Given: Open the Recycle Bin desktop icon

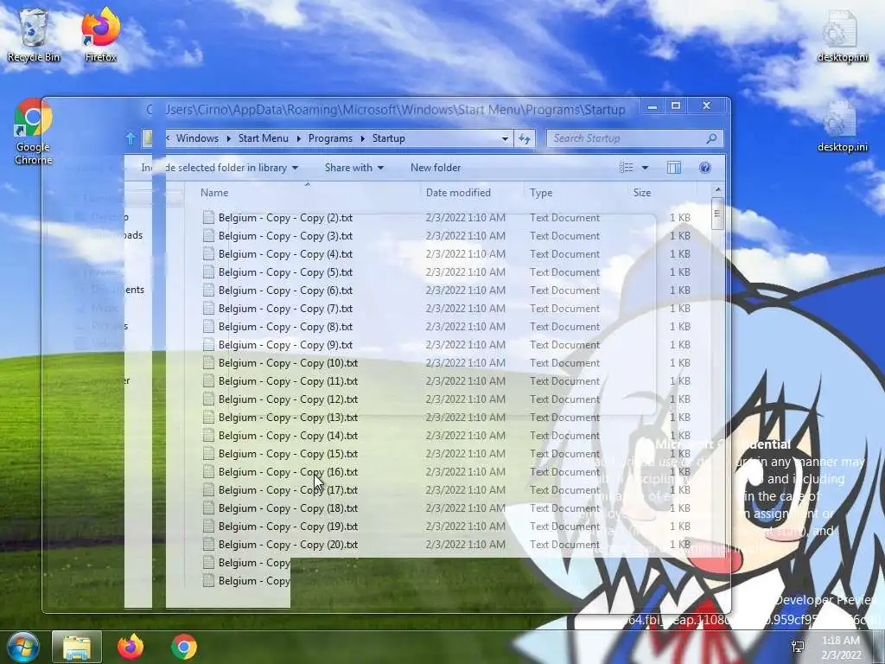Looking at the screenshot, I should pyautogui.click(x=34, y=35).
